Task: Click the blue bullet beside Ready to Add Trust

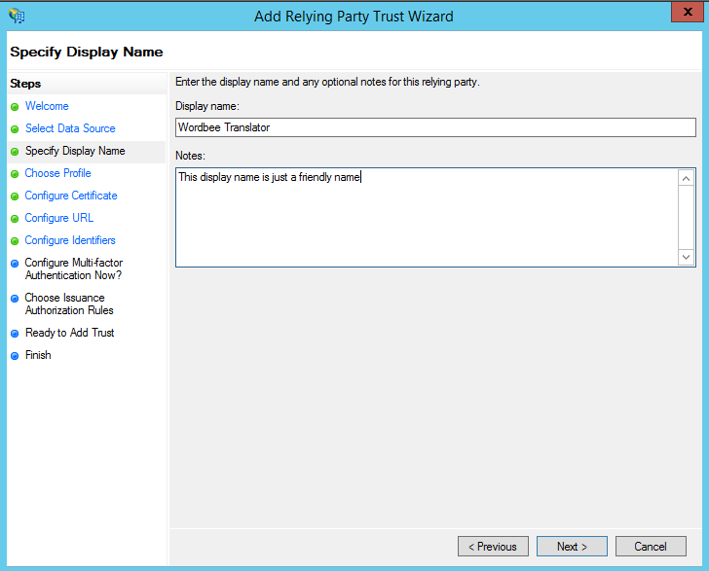Action: (15, 334)
